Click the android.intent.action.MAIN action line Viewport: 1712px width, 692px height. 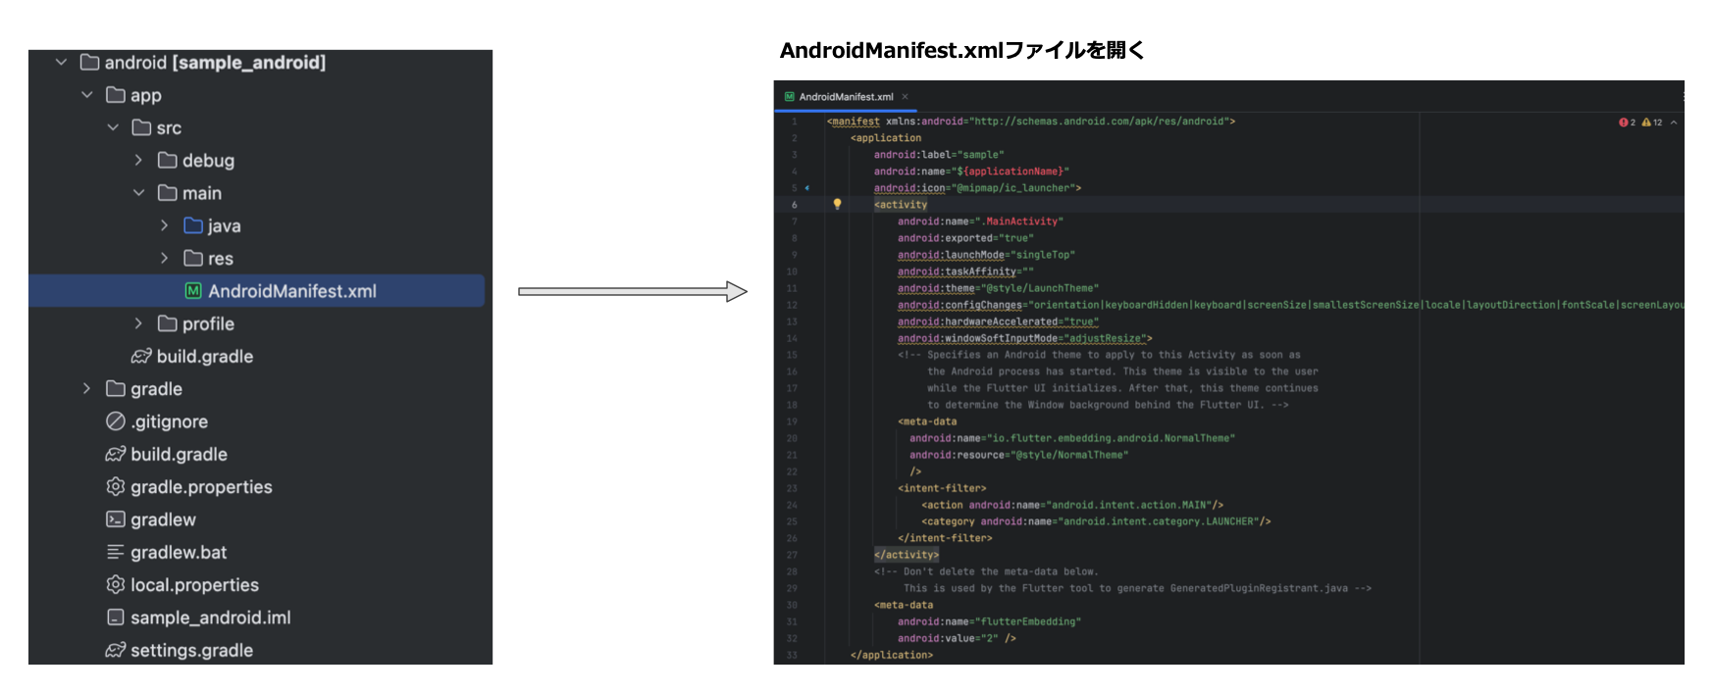point(1072,505)
